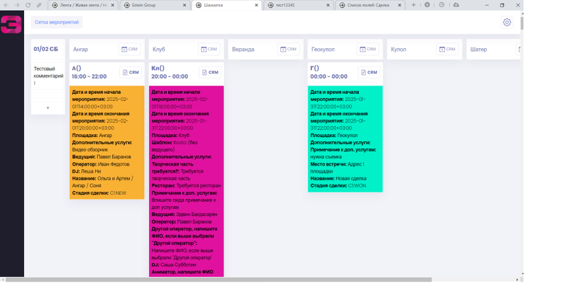The width and height of the screenshot is (585, 291).
Task: Click the orange А() event card
Action: click(107, 143)
